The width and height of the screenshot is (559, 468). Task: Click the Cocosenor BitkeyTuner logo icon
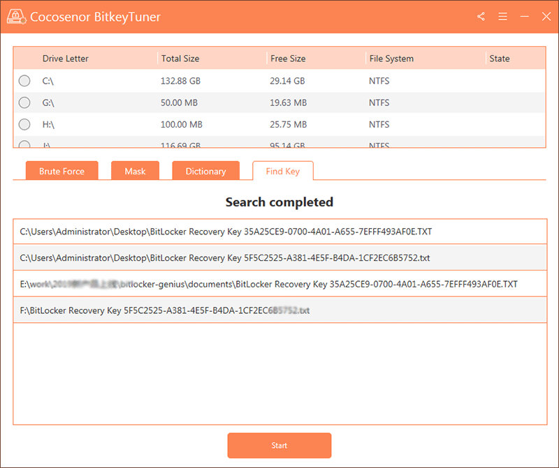(x=16, y=16)
